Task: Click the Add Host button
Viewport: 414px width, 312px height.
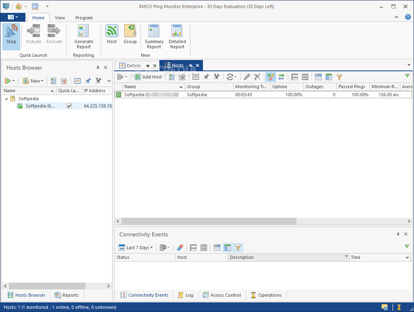Action: [x=148, y=77]
